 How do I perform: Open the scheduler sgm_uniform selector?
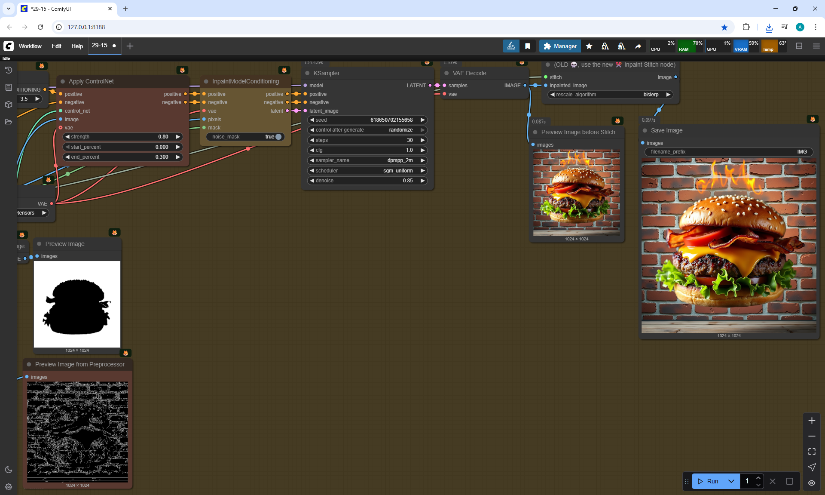click(367, 171)
